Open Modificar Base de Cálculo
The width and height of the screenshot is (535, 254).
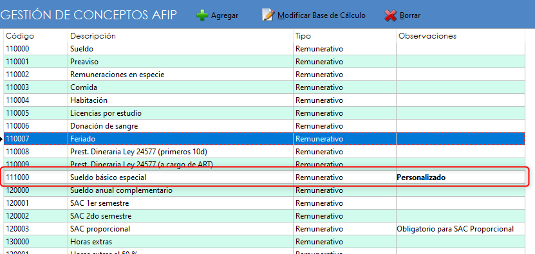point(321,15)
